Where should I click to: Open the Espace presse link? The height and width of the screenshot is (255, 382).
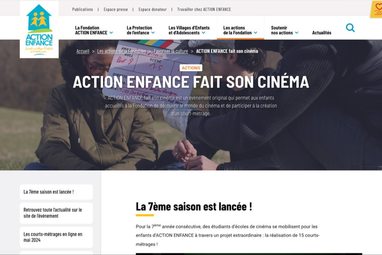116,9
